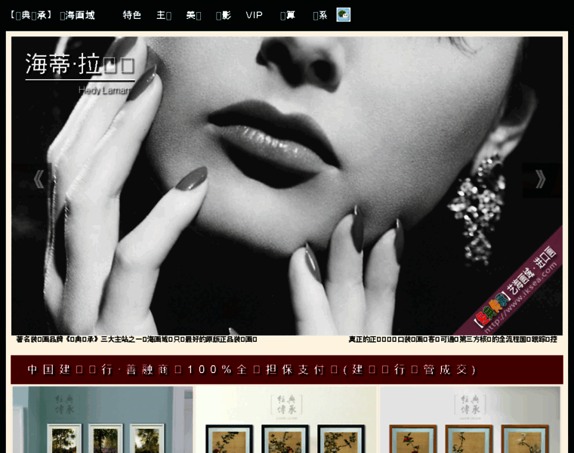Image resolution: width=574 pixels, height=453 pixels.
Task: Open the menu item starting with 主
Action: [x=164, y=15]
